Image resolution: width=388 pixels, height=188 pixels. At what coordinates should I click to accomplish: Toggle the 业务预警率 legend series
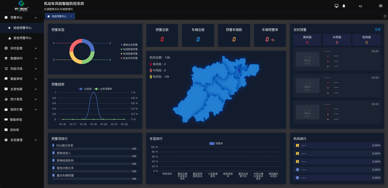[102, 89]
